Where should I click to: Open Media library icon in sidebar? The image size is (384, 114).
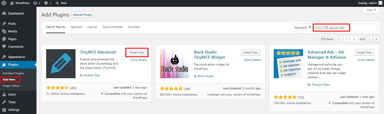tap(4, 31)
